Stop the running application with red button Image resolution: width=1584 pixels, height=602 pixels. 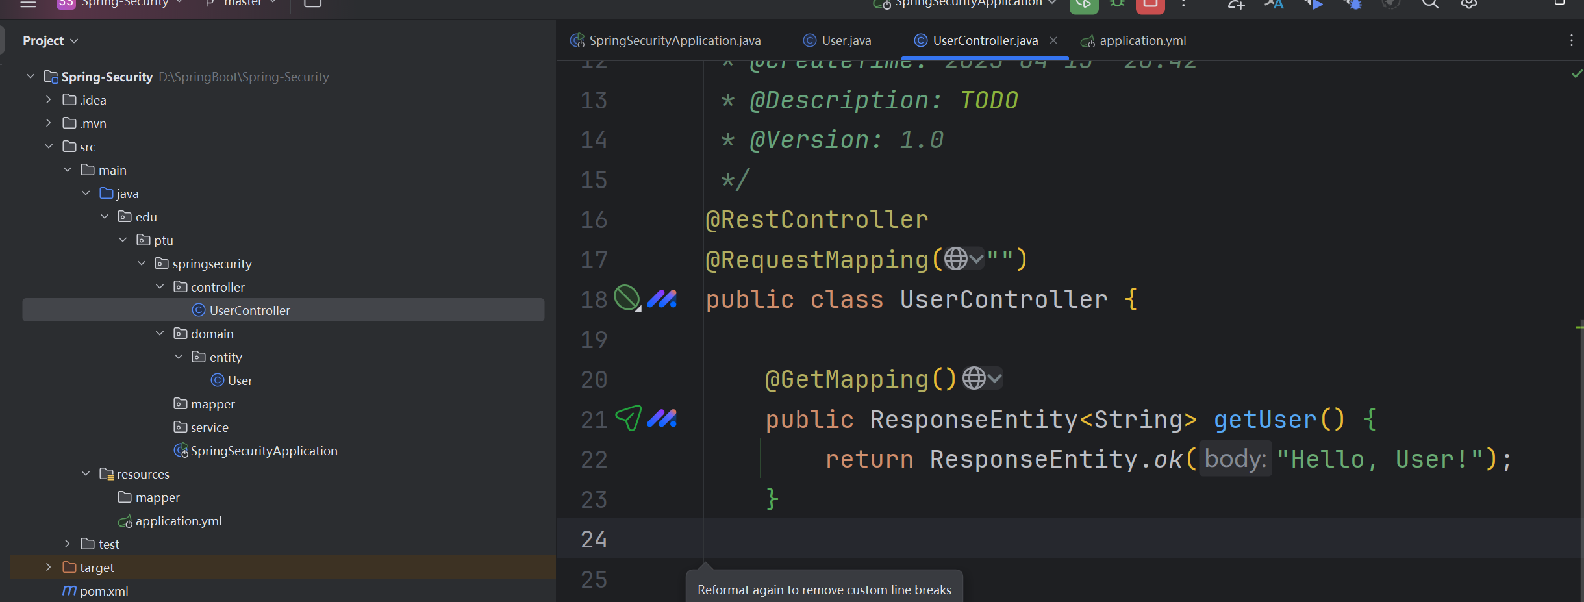click(x=1150, y=5)
